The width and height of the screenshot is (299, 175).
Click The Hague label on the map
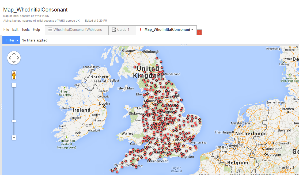223,132
